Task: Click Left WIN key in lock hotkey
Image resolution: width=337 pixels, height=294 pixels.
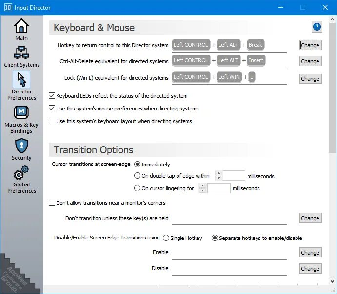Action: coord(229,77)
